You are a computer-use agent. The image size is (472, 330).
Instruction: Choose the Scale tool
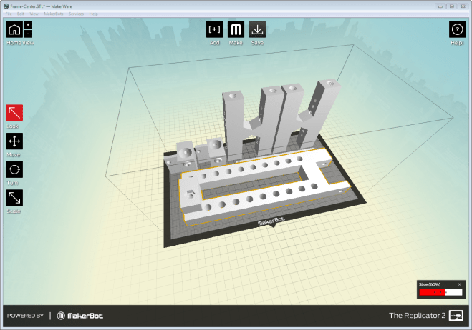[14, 197]
